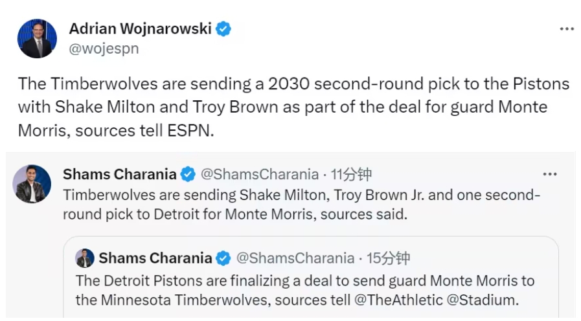Click Shams Charania's avatar with the blue background
Image resolution: width=581 pixels, height=321 pixels.
(x=32, y=184)
